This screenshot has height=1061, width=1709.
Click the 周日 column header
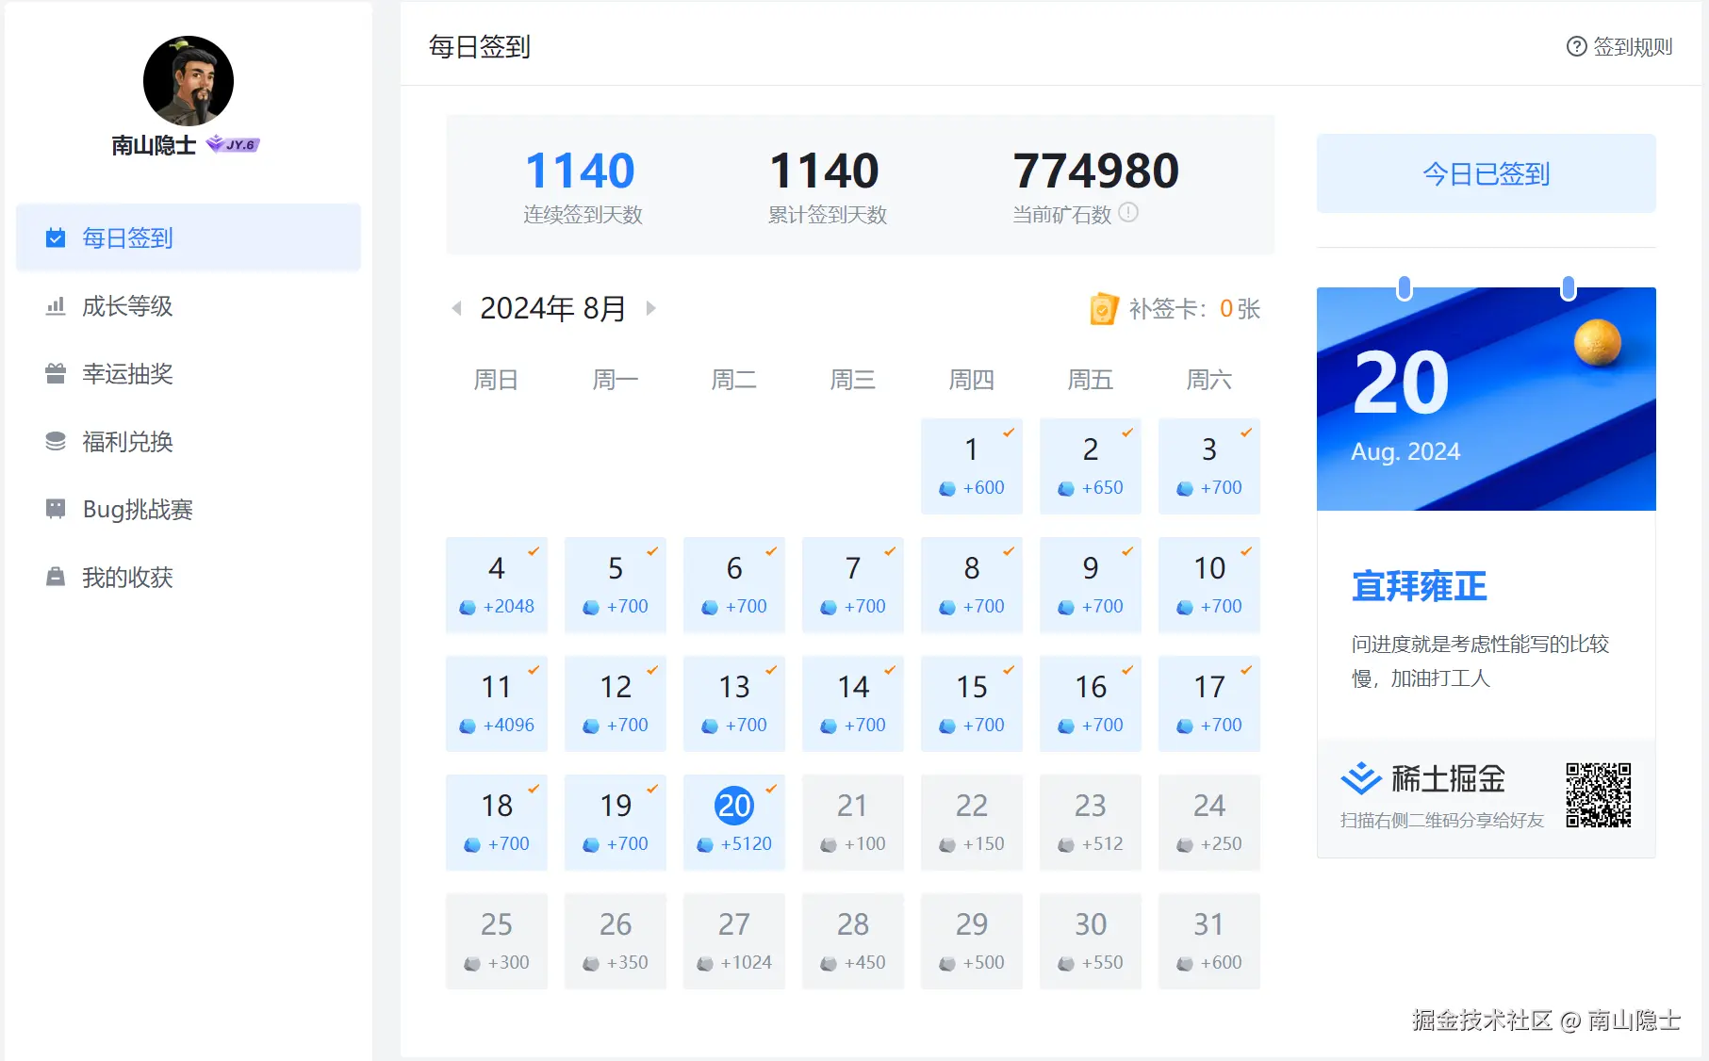[x=496, y=379]
